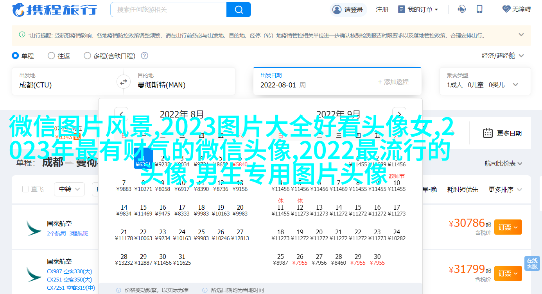Click info icon next to 价格变动频繁
Image resolution: width=542 pixels, height=294 pixels.
click(x=118, y=290)
